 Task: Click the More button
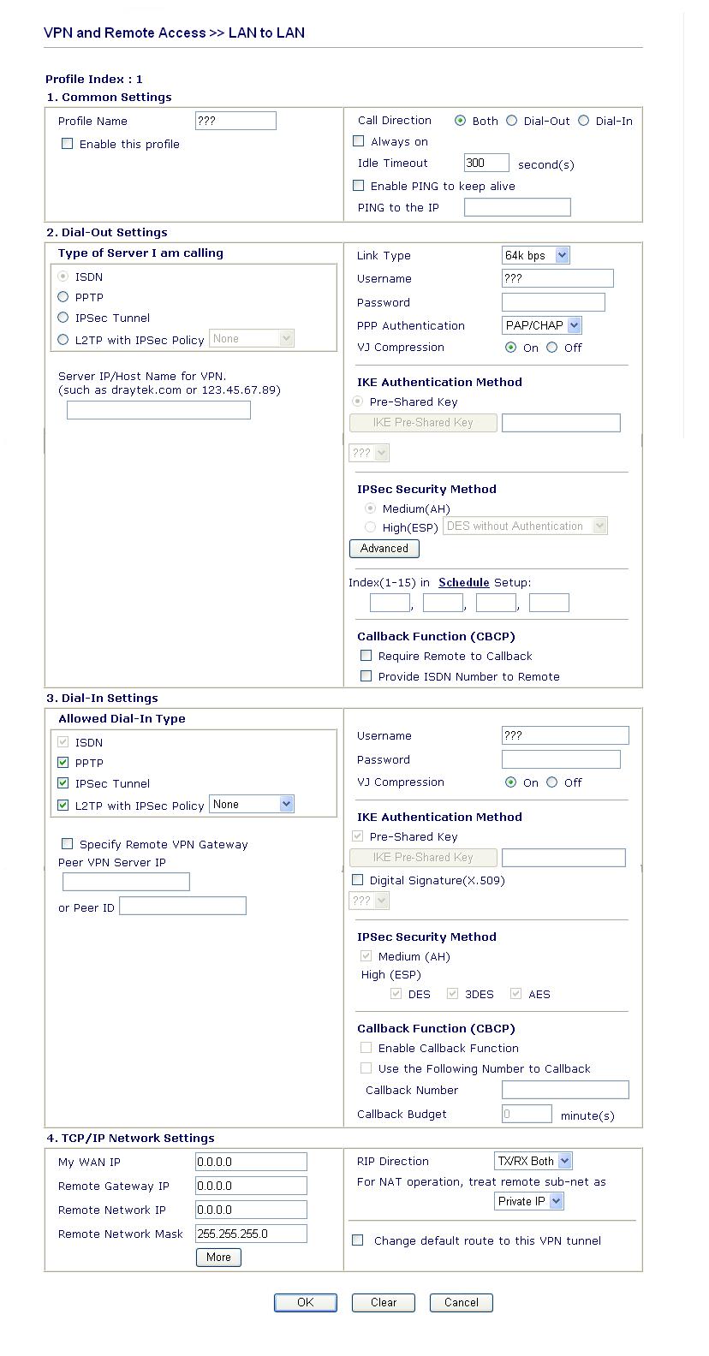(218, 1258)
